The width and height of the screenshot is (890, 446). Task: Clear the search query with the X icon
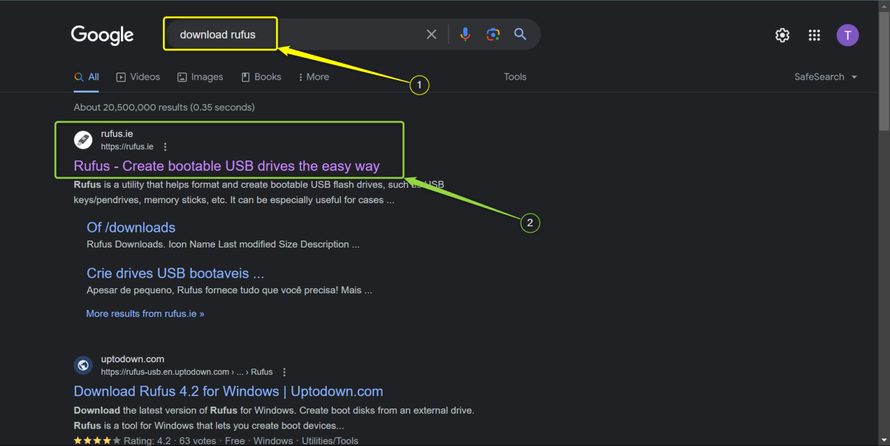coord(431,34)
